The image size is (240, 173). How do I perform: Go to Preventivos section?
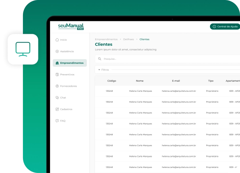pos(65,75)
